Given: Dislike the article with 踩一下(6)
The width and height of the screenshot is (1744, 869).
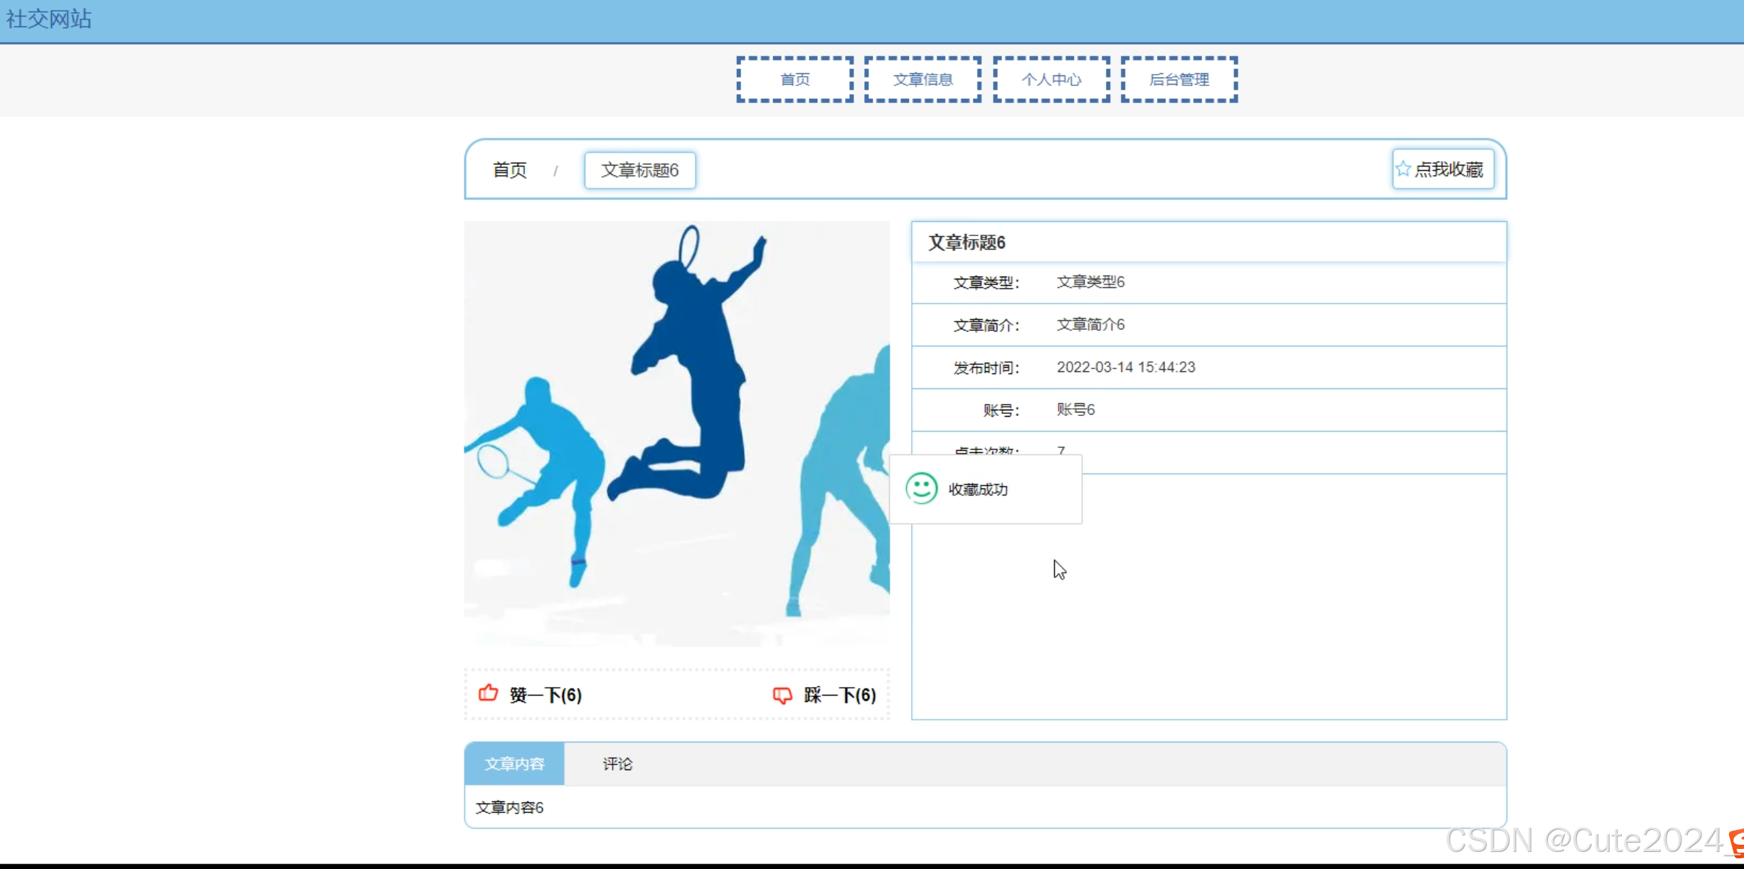Looking at the screenshot, I should [839, 695].
